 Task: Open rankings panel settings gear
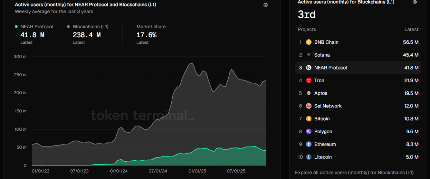[415, 2]
